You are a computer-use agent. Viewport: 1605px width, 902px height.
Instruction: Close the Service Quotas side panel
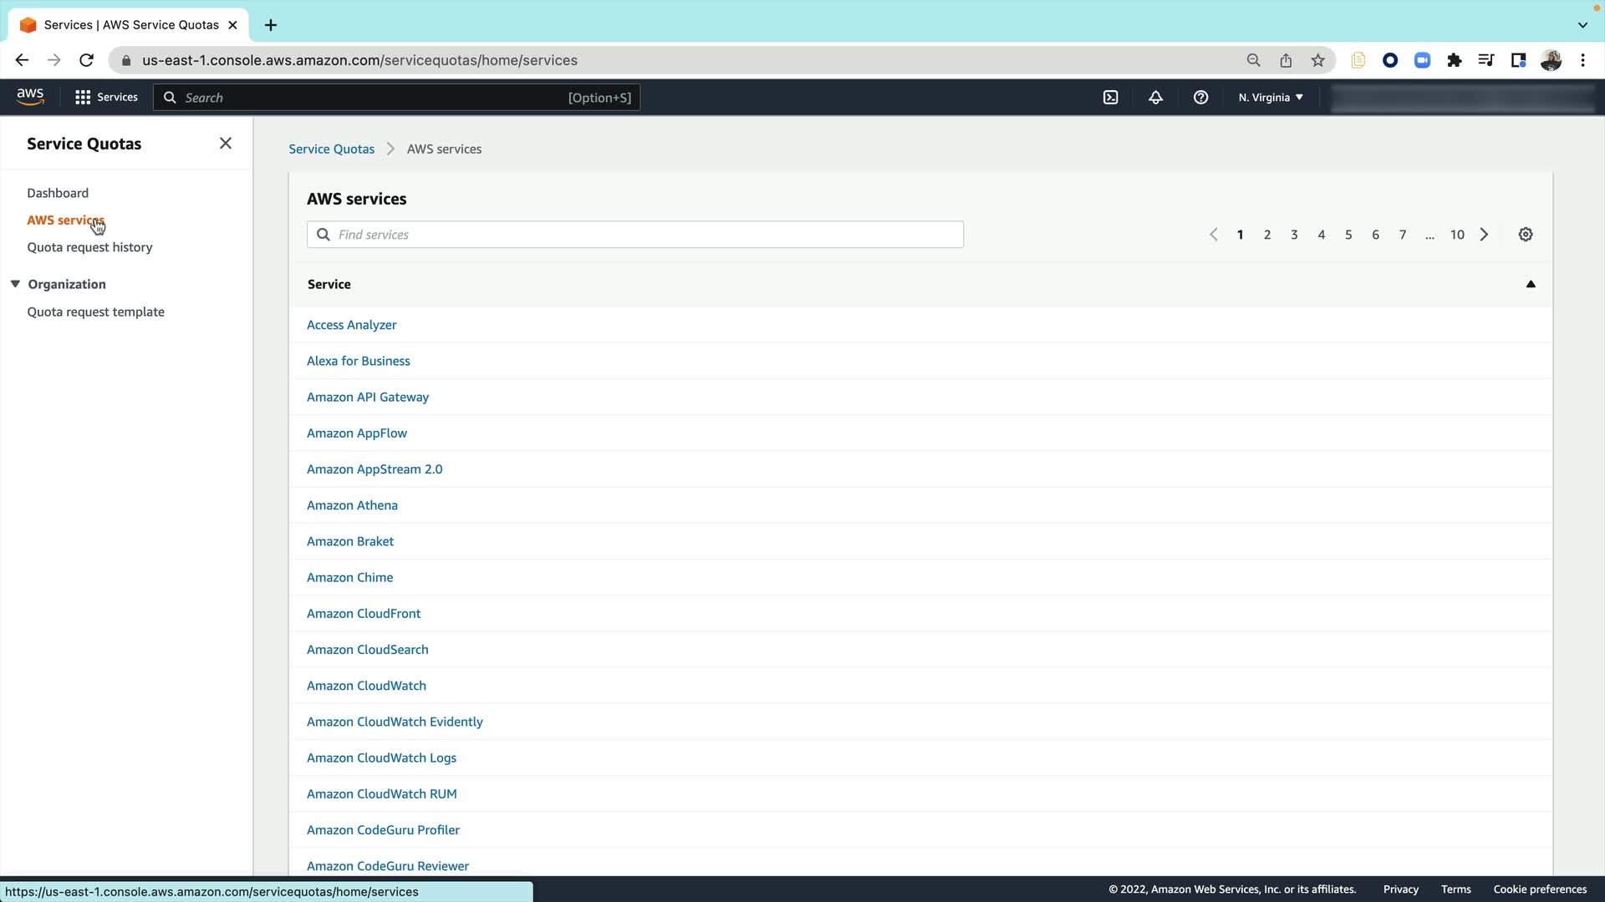click(226, 144)
